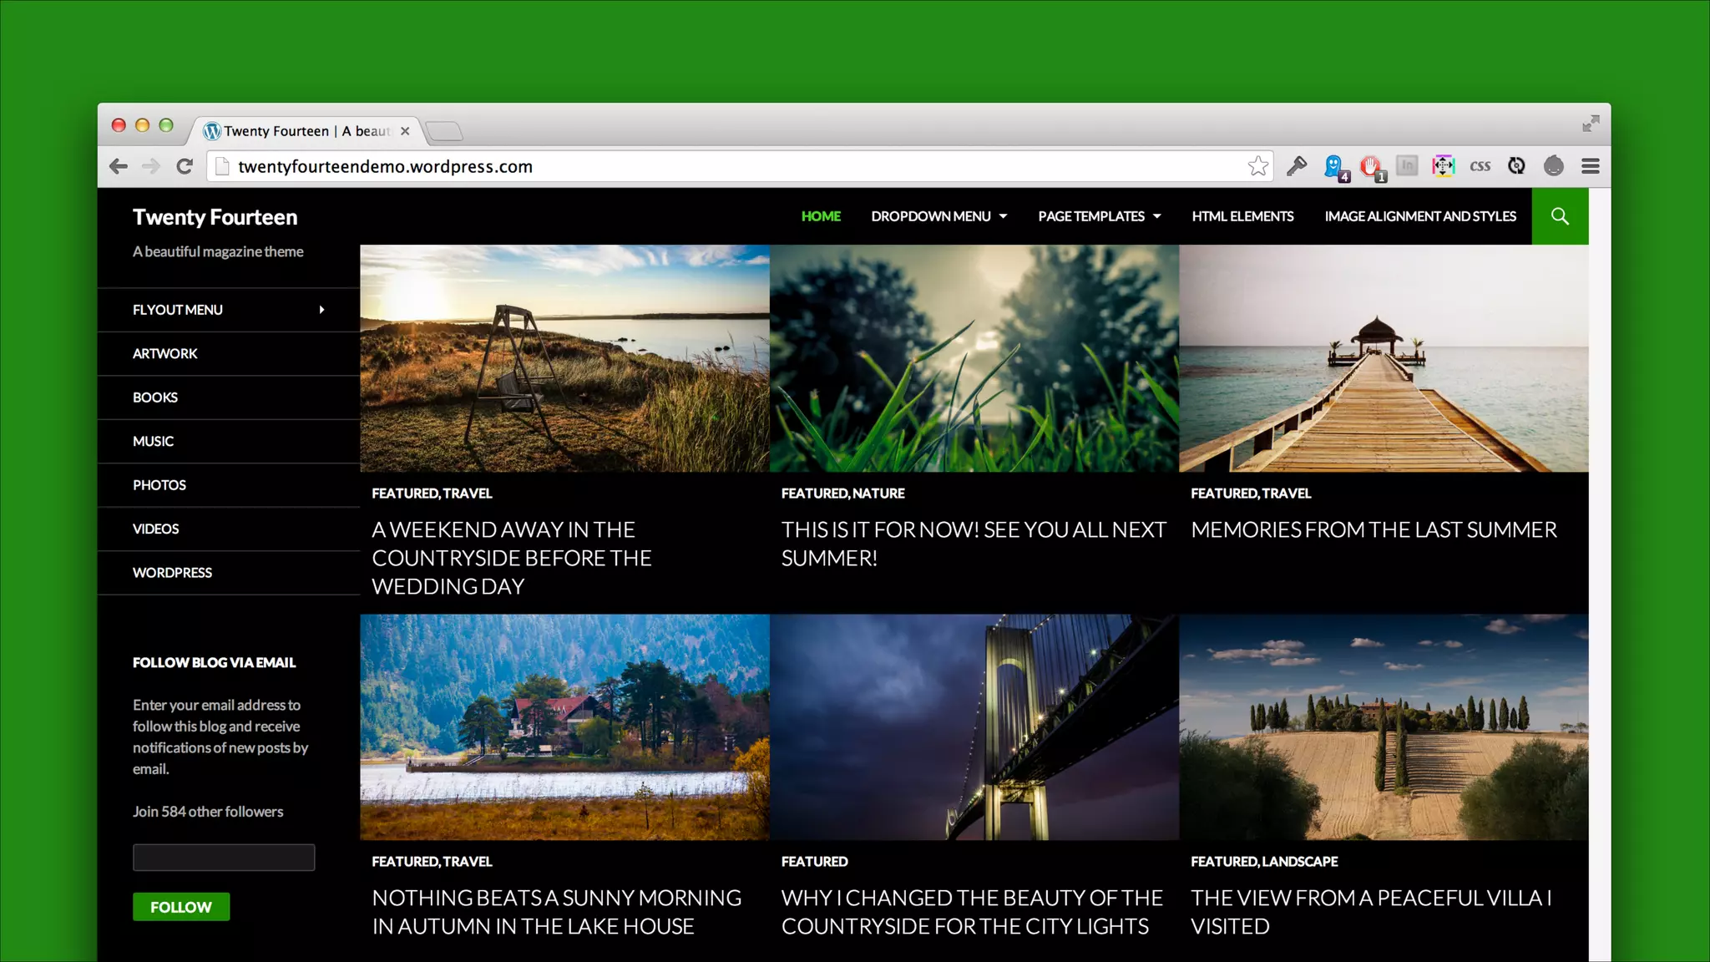Click the key password extension icon
Screen dimensions: 1710x962
point(1297,166)
